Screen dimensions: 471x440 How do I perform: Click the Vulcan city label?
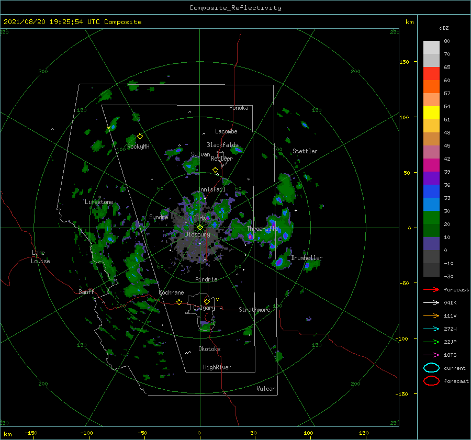tap(266, 389)
